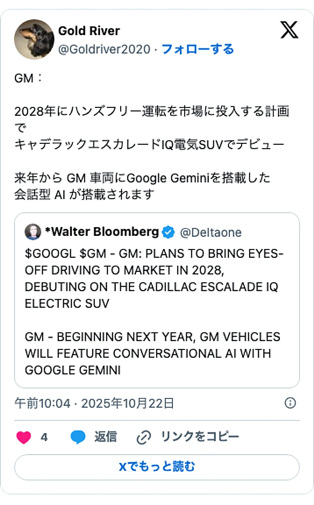Open Gold River's profile avatar
Viewport: 314px width, 505px height.
tap(34, 39)
